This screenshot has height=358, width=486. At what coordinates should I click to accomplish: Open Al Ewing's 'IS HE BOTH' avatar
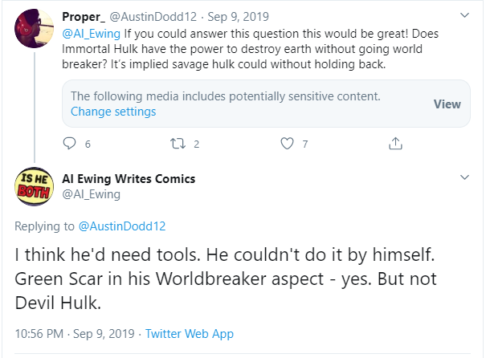click(x=34, y=186)
